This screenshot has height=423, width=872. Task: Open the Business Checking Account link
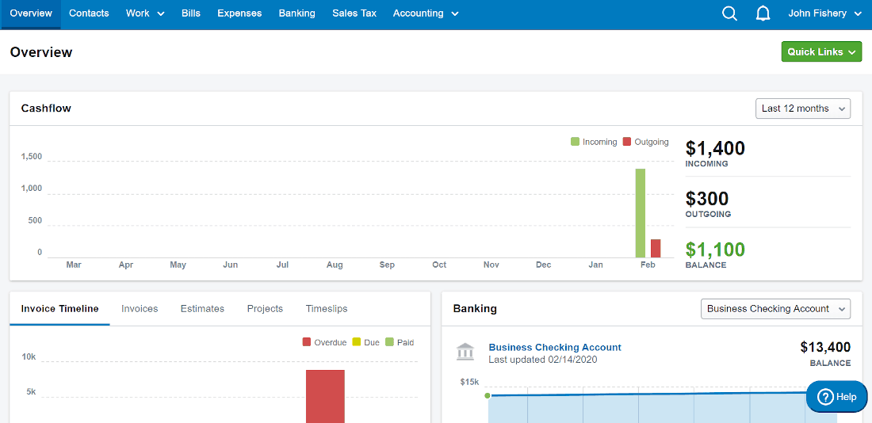pyautogui.click(x=555, y=348)
